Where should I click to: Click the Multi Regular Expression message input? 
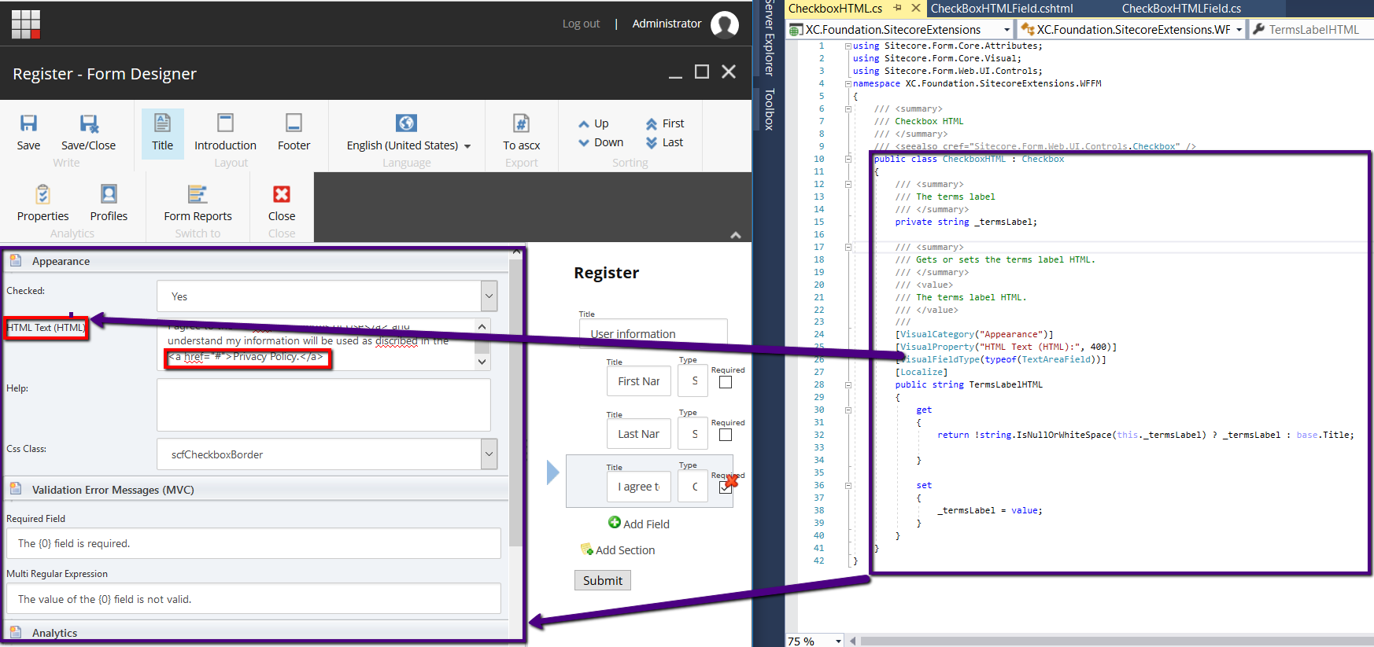tap(253, 598)
